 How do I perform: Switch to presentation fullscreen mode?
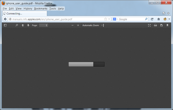149,25
